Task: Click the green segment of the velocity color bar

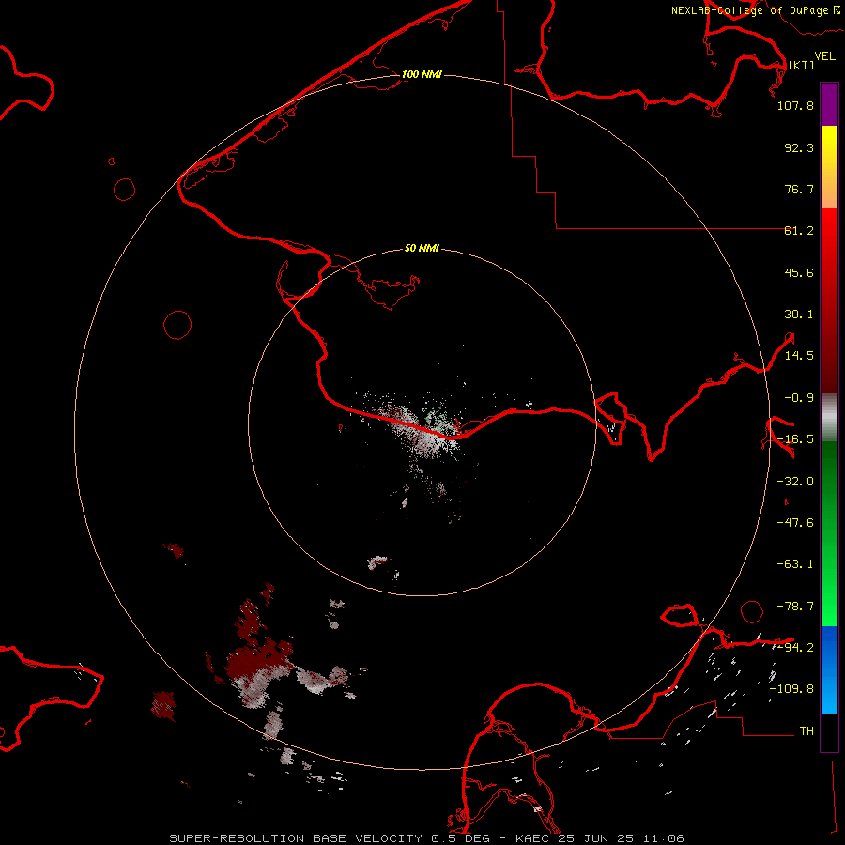Action: pyautogui.click(x=829, y=533)
